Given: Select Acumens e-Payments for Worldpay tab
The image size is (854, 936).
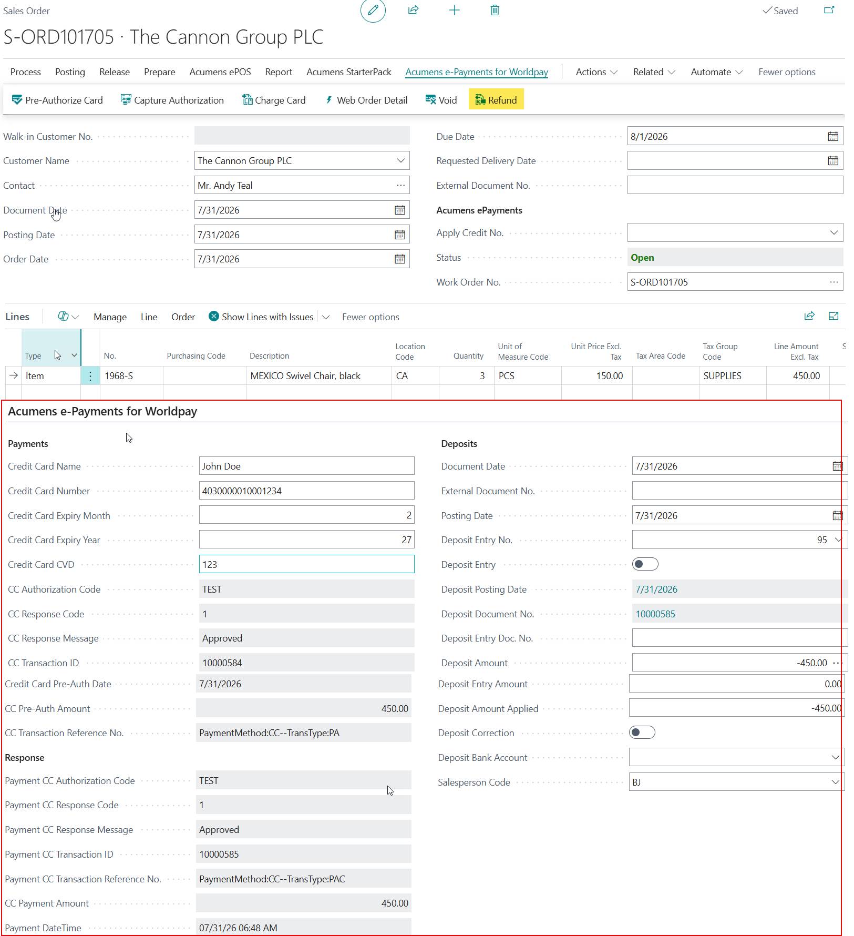Looking at the screenshot, I should tap(477, 72).
